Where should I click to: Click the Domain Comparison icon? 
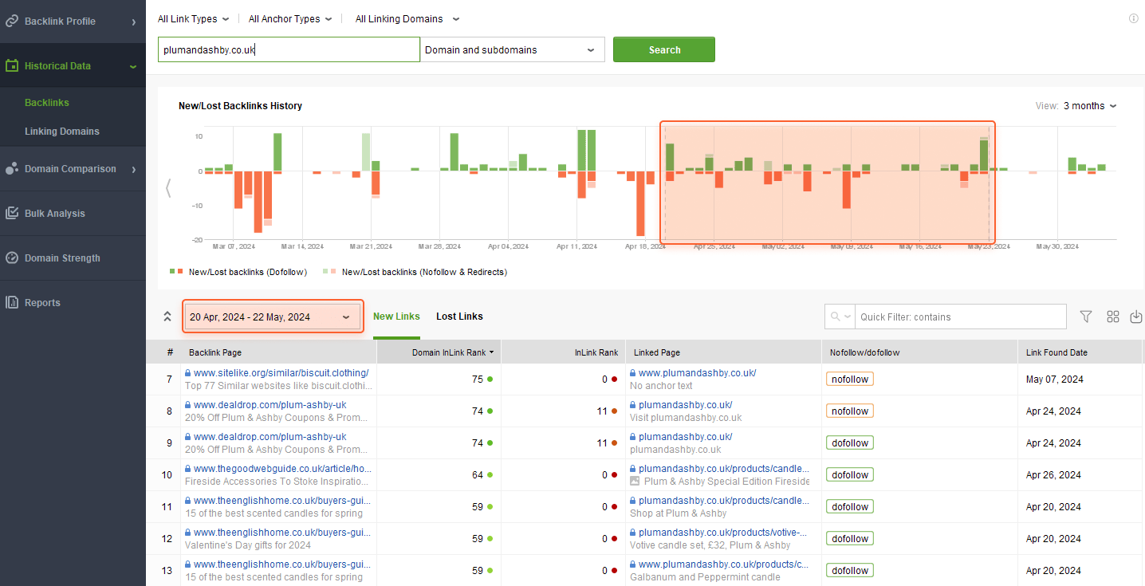click(12, 168)
